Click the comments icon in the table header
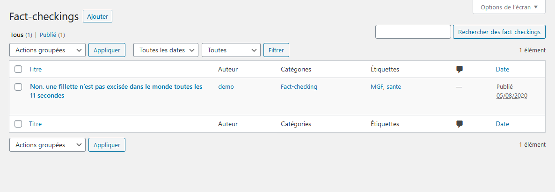This screenshot has height=192, width=555. coord(460,69)
